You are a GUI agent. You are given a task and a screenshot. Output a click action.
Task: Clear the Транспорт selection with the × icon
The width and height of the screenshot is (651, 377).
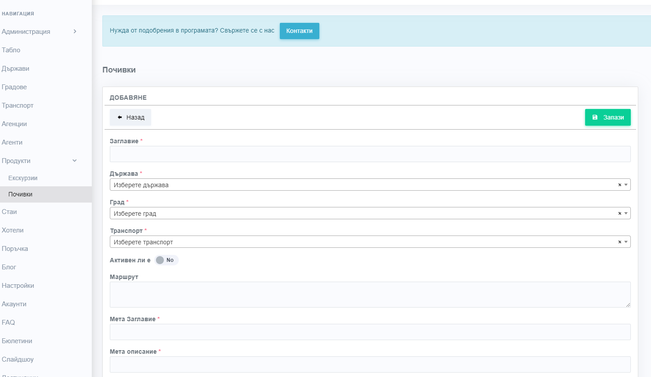click(x=619, y=242)
